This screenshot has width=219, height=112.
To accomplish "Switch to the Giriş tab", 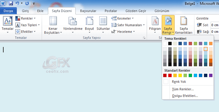I will click(25, 11).
